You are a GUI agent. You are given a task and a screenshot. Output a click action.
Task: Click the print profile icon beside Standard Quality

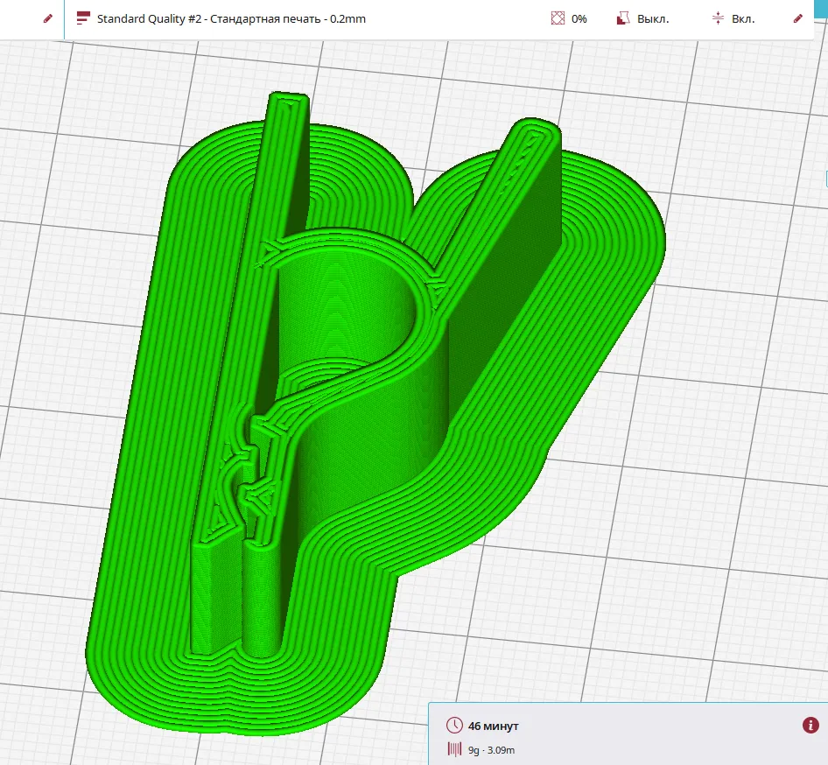[x=83, y=18]
